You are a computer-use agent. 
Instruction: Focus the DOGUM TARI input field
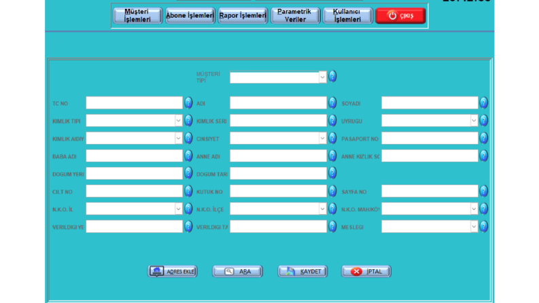(x=278, y=173)
